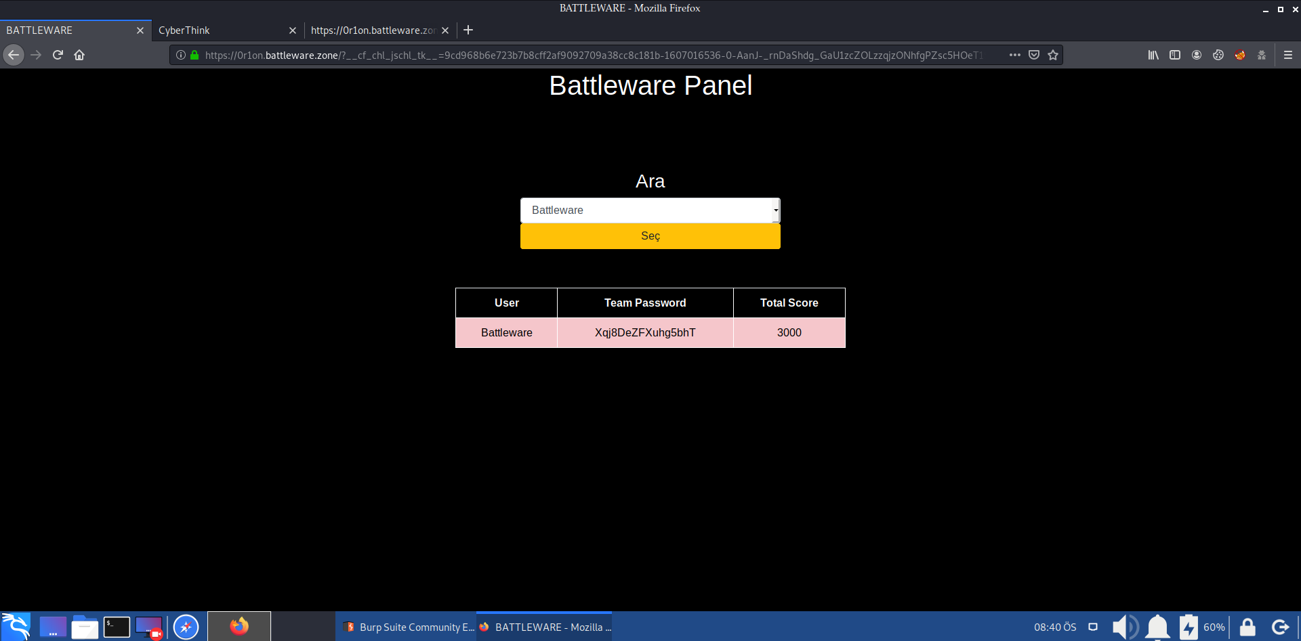Click the yellow Seç button
1301x641 pixels.
click(x=650, y=236)
